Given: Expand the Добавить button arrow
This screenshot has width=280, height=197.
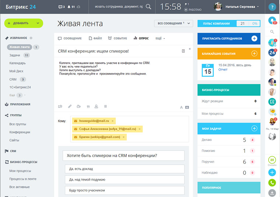Looking at the screenshot, I should point(38,23).
